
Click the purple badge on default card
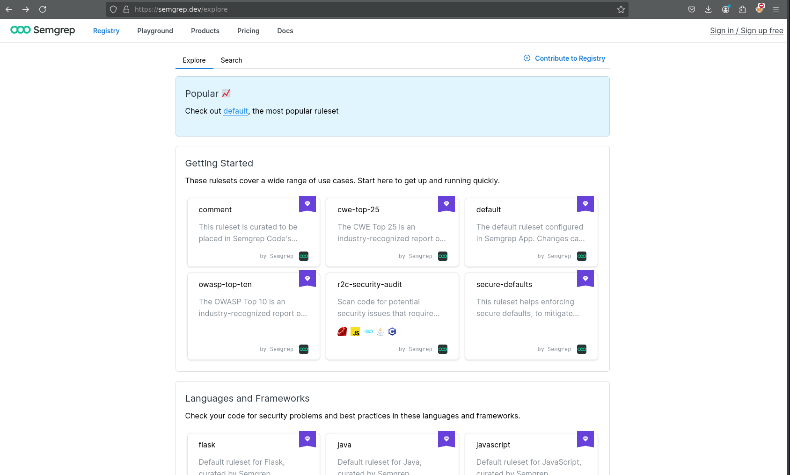[x=585, y=204]
